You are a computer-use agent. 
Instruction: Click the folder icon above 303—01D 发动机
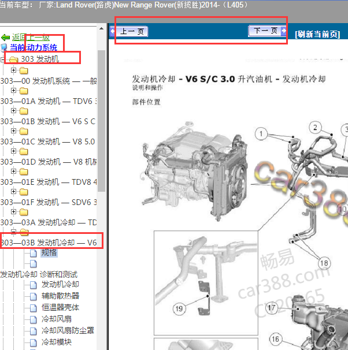click(x=24, y=151)
